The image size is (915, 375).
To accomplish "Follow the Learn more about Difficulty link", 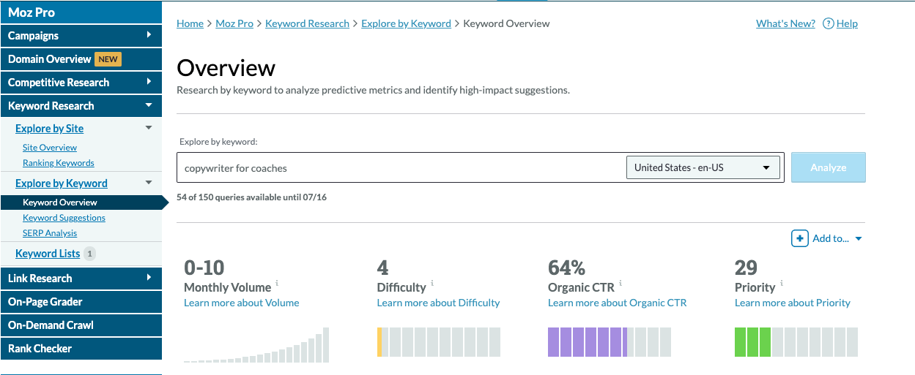I will pos(438,303).
